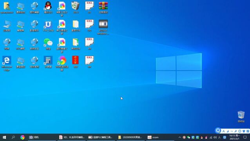Open the WeChat desktop shortcut
250x141 pixels.
(x=48, y=44)
